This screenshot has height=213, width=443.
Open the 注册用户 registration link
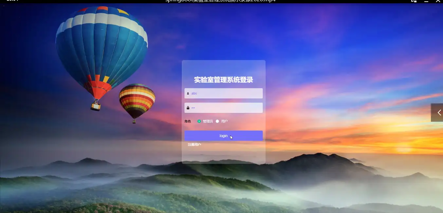pos(194,144)
